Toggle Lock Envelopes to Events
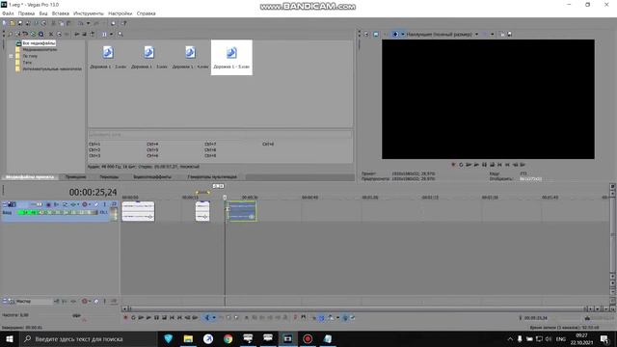This screenshot has width=617, height=347. point(345,317)
